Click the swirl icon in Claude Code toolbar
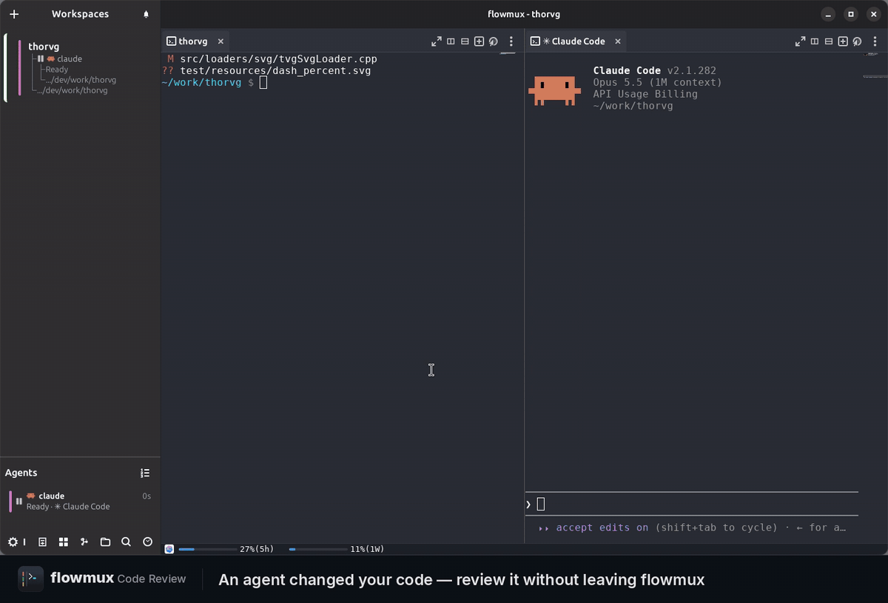This screenshot has height=603, width=888. 857,41
